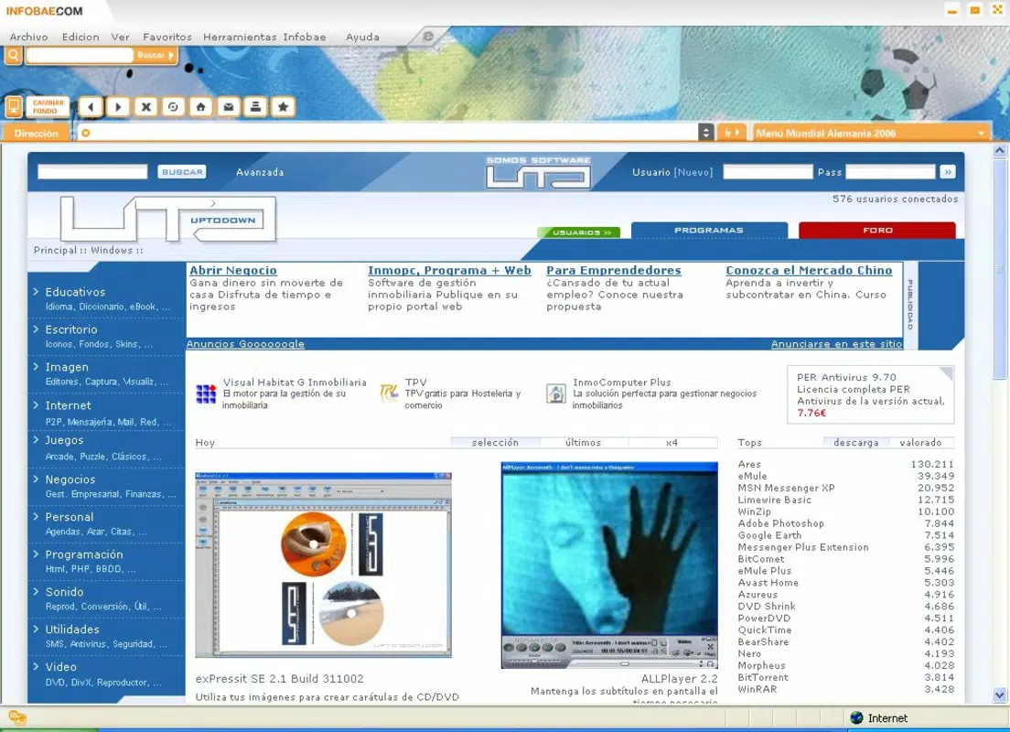Click the orange magnifier search icon

(14, 56)
